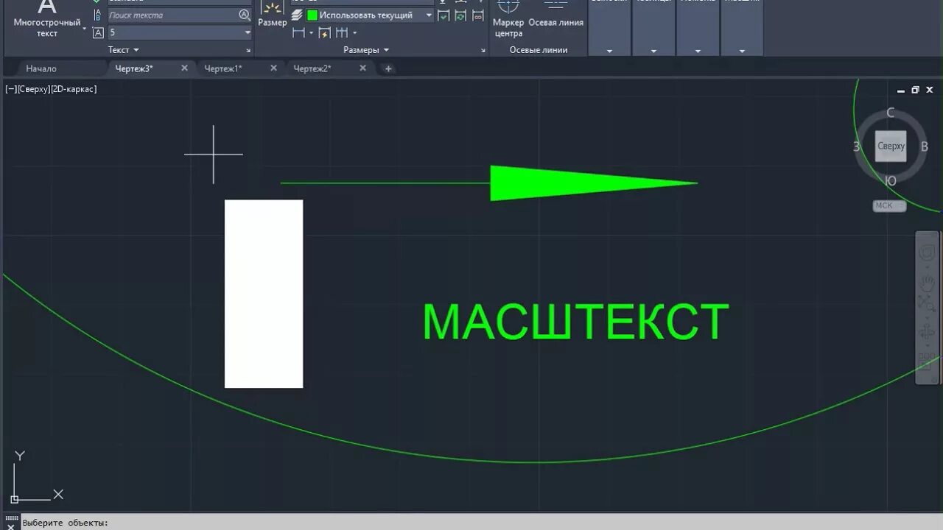The width and height of the screenshot is (943, 530).
Task: Open the Размеры panel dialog launcher arrow
Action: 483,51
